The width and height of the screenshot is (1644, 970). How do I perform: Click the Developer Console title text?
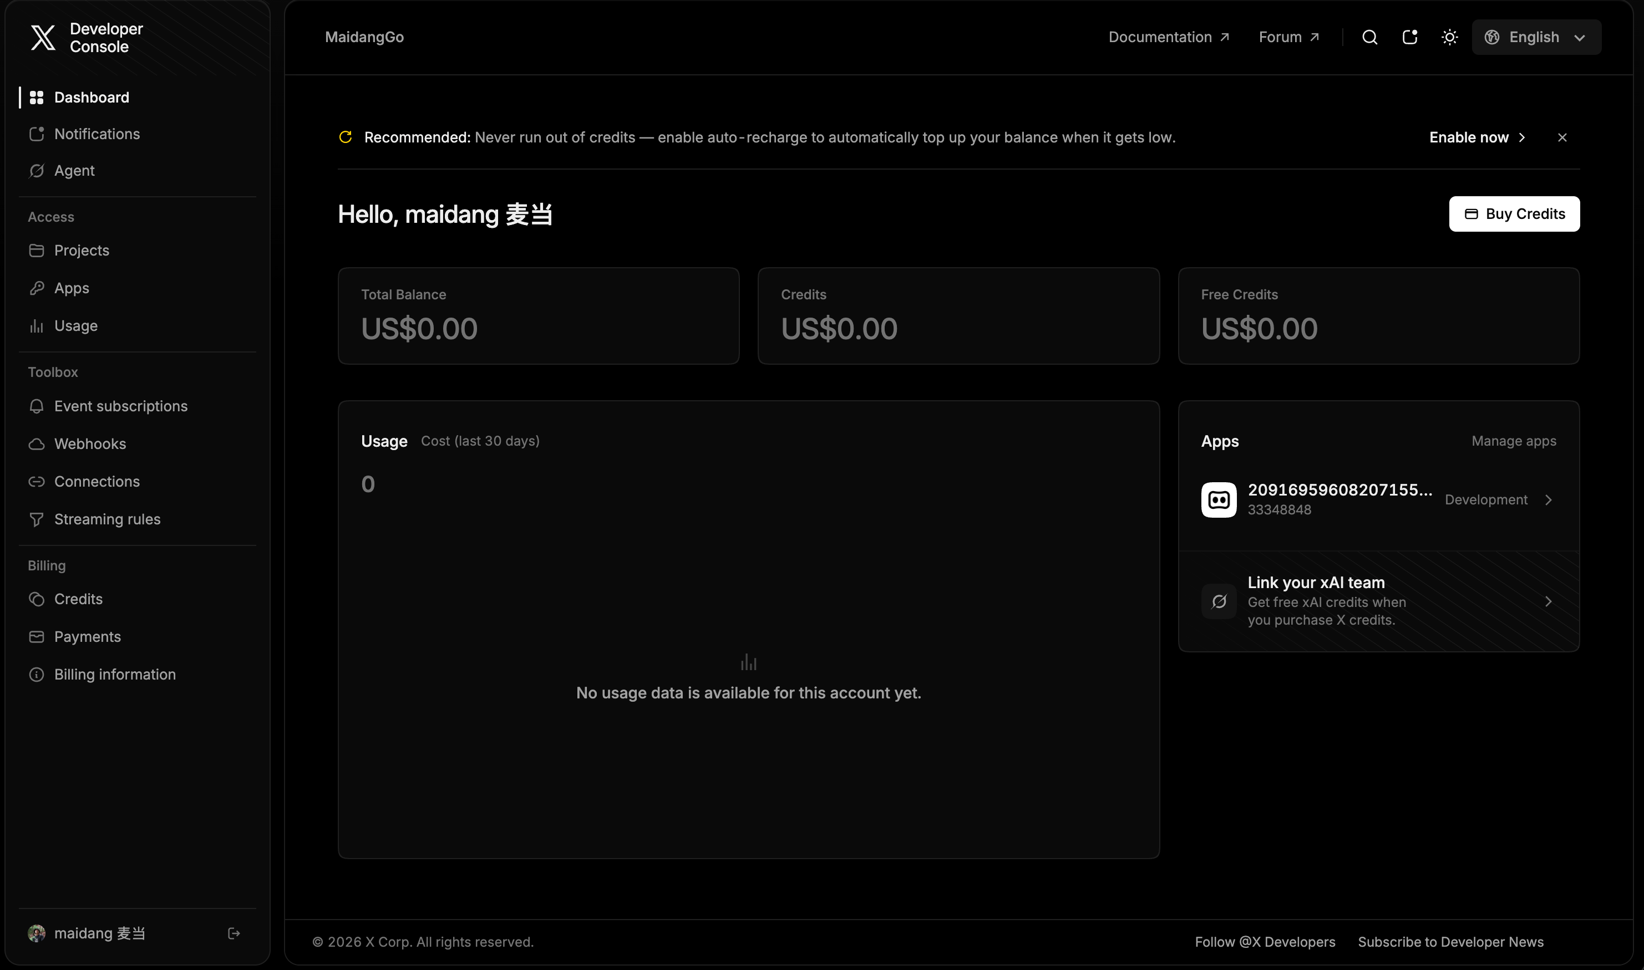[x=106, y=37]
